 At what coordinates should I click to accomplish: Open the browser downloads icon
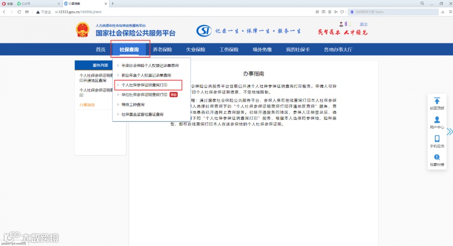point(443,12)
